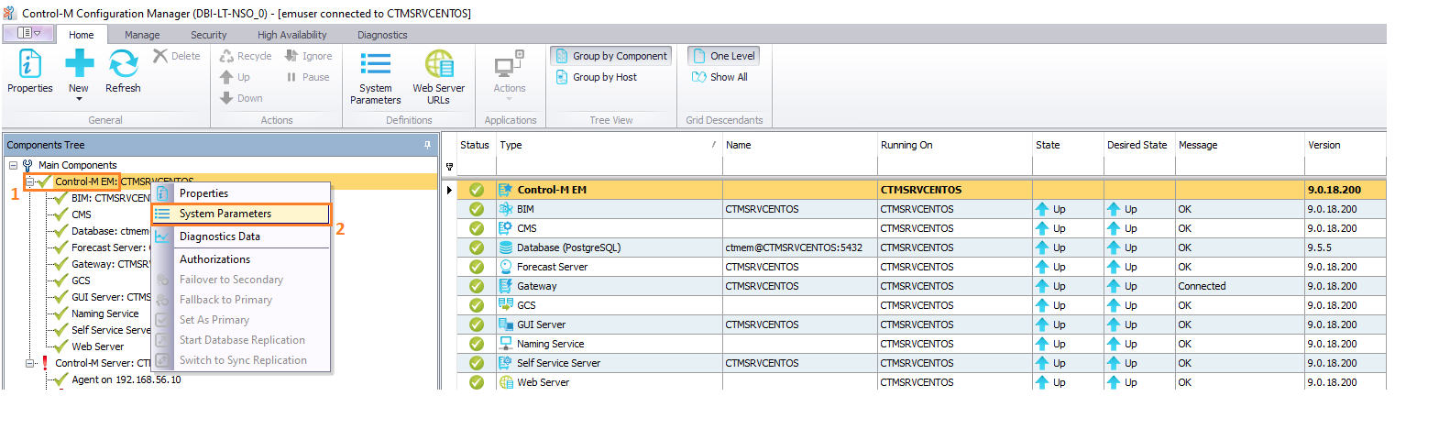Click the Up action in ribbon
Viewport: 1450px width, 429px height.
click(235, 77)
